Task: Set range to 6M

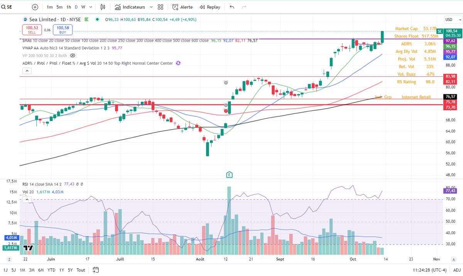Action: (x=41, y=270)
